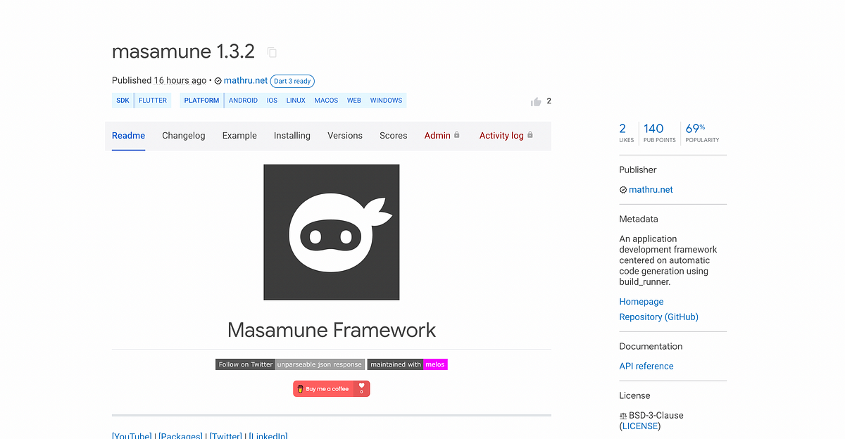Click the PLATFORM tag label
The height and width of the screenshot is (439, 845).
pos(202,101)
